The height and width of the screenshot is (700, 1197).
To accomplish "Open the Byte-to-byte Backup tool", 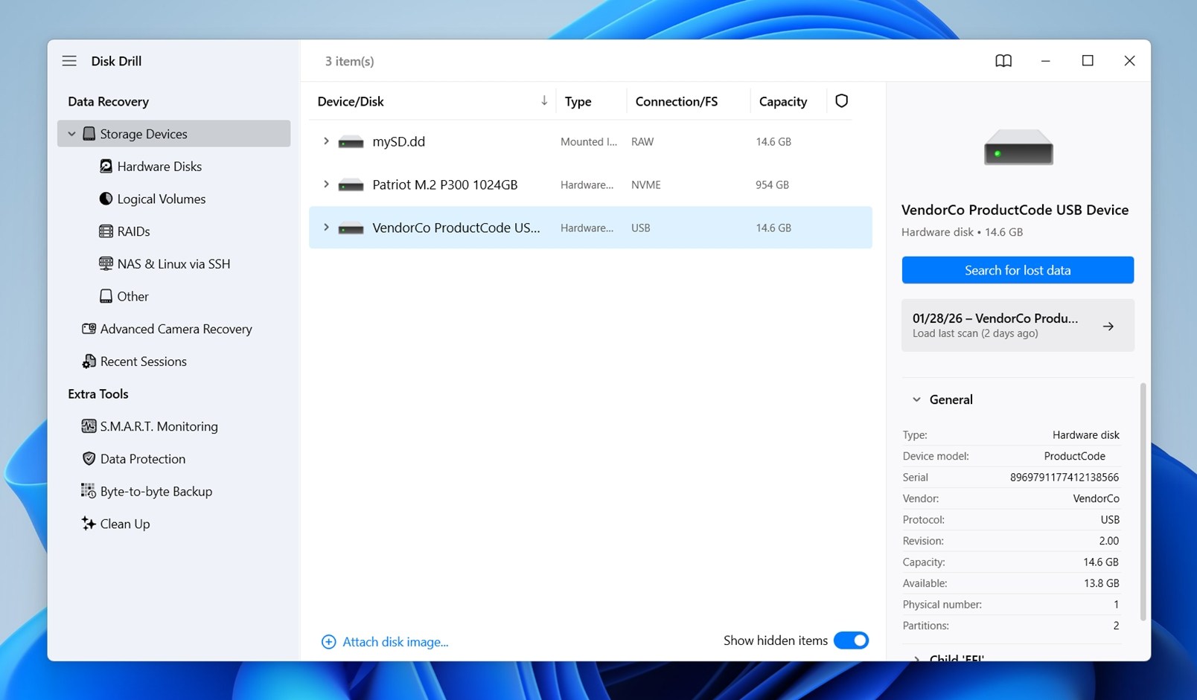I will [x=156, y=491].
